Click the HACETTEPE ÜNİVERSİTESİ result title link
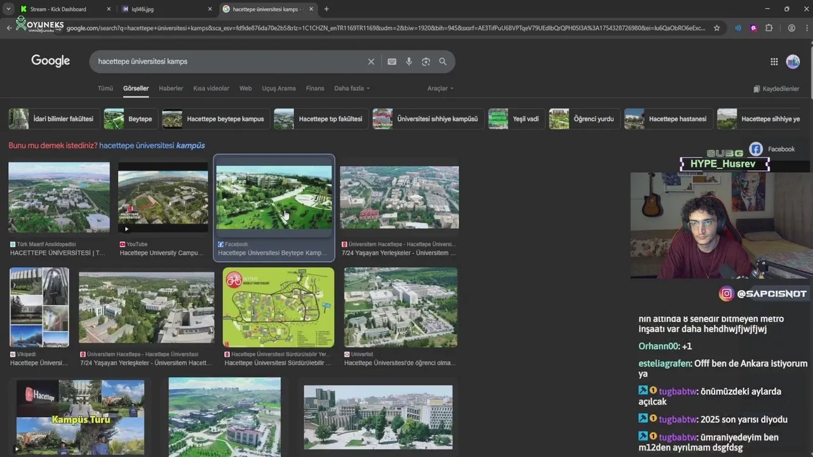This screenshot has width=813, height=457. pos(58,253)
